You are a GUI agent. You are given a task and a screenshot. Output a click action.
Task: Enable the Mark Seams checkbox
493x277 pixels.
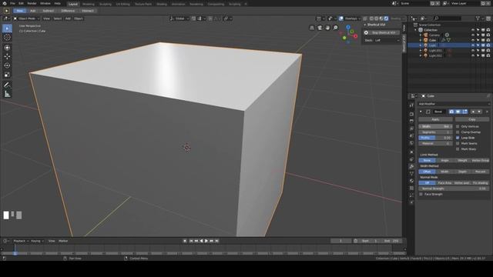[x=458, y=144]
